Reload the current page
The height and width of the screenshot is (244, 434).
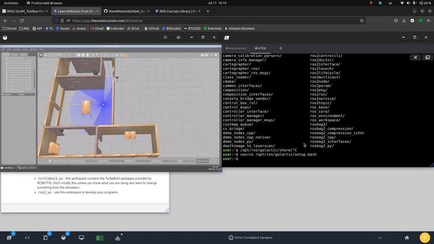[22, 21]
